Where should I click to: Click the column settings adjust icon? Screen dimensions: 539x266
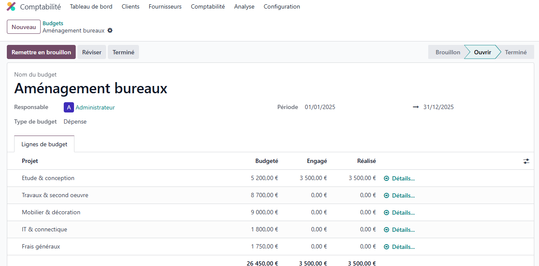click(526, 161)
